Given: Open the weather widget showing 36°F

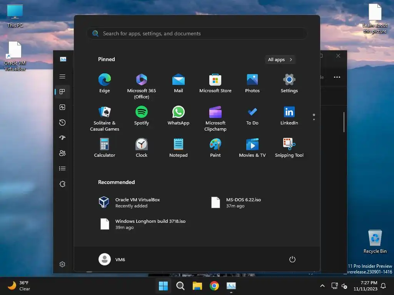Looking at the screenshot, I should click(19, 286).
